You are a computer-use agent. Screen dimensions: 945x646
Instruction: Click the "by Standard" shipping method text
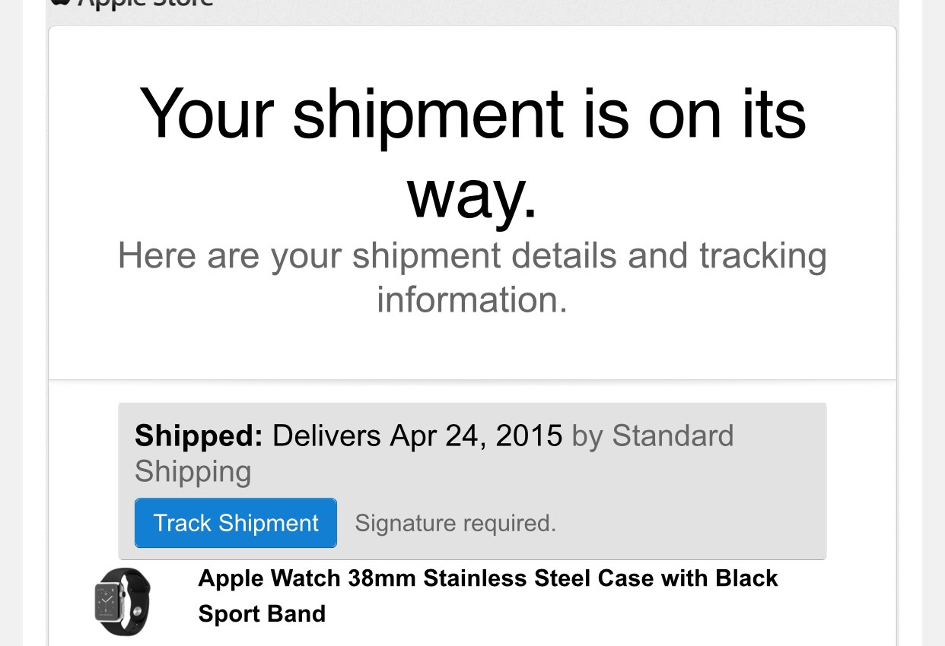click(x=653, y=436)
